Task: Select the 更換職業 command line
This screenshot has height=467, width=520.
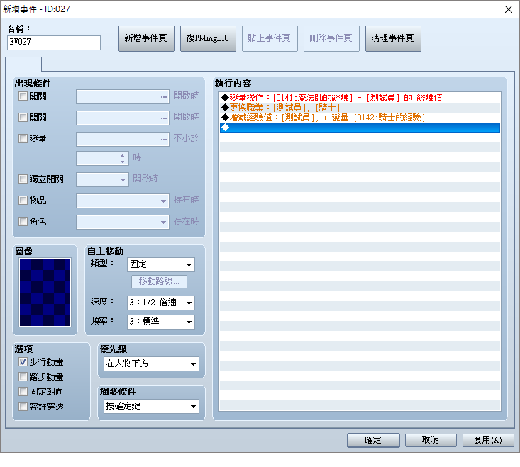Action: (360, 108)
